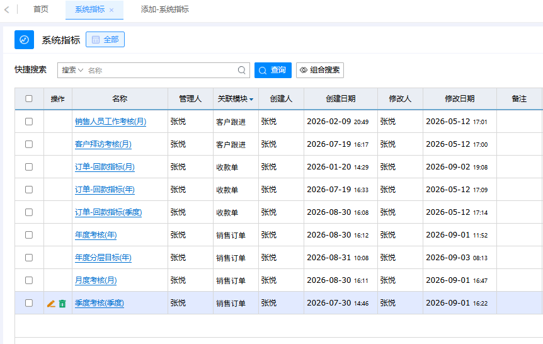The image size is (543, 344).
Task: Click modified date 2026-05-12 17:14
Action: point(457,212)
